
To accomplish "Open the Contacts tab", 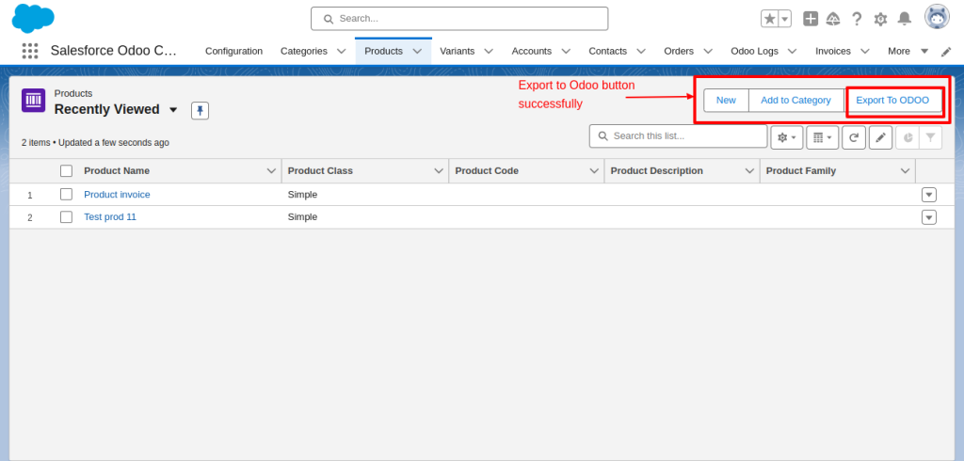I will point(607,51).
